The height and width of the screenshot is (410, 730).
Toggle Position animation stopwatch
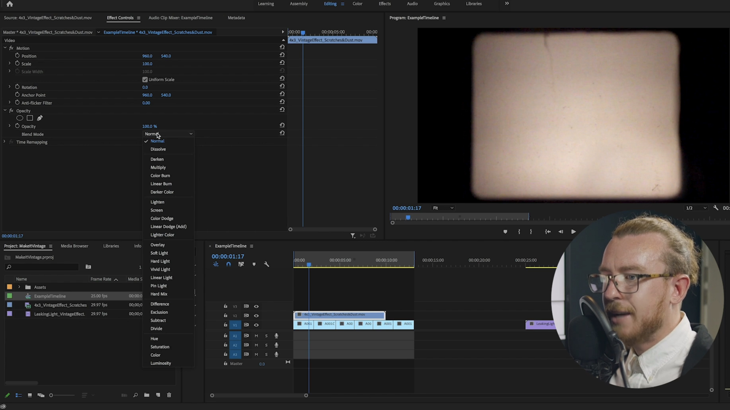pos(17,55)
